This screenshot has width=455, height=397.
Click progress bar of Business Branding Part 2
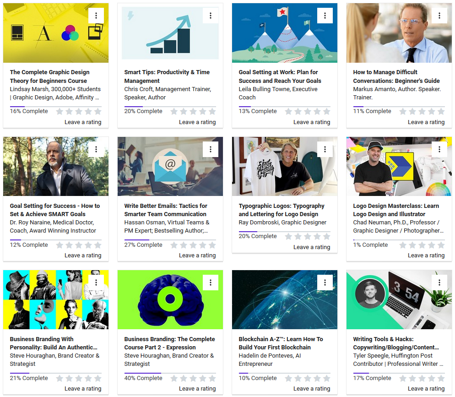point(170,373)
